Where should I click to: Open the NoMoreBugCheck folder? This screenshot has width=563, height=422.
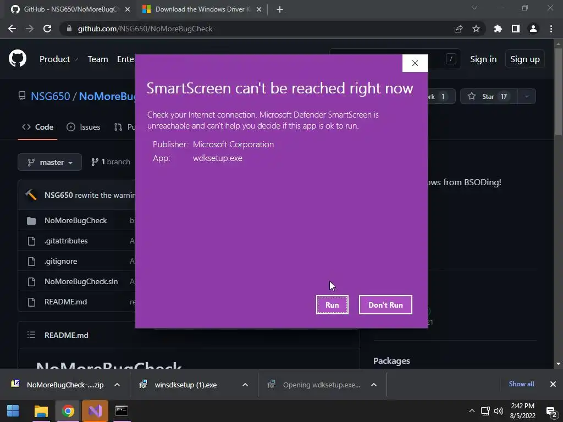pos(76,220)
